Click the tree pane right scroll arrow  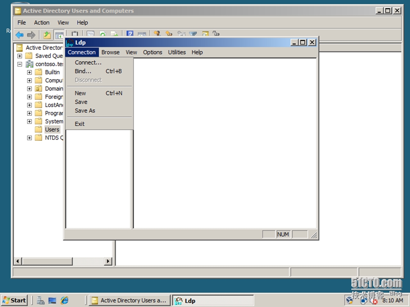108,261
